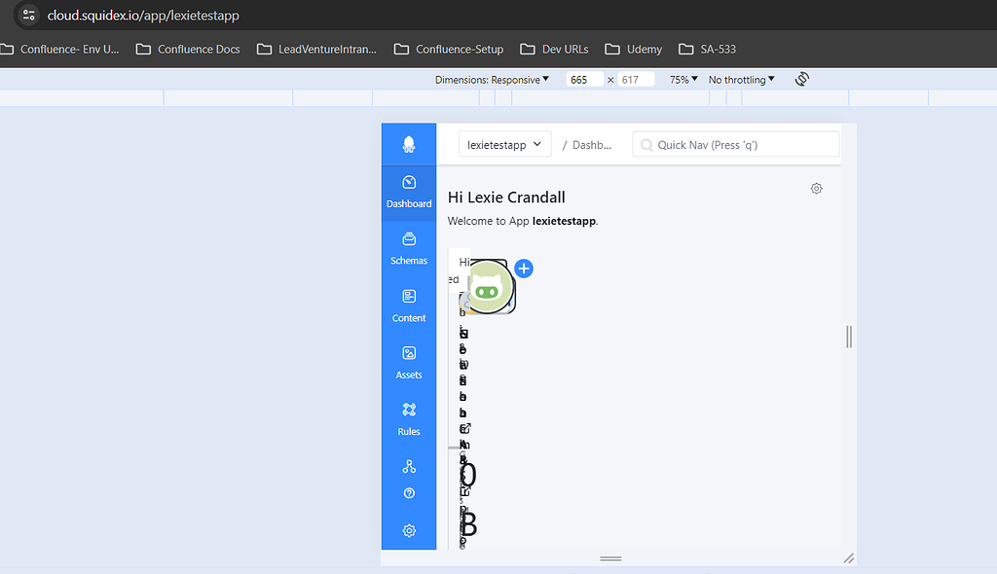This screenshot has height=574, width=997.
Task: Click the viewport width field showing 665
Action: click(584, 79)
